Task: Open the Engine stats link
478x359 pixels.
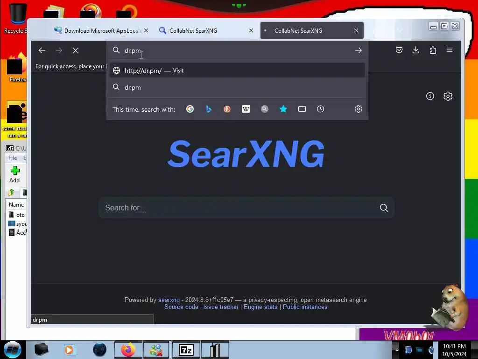Action: pos(260,307)
